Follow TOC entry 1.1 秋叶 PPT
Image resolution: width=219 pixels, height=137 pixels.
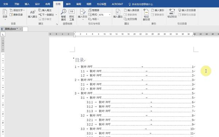tap(138, 71)
